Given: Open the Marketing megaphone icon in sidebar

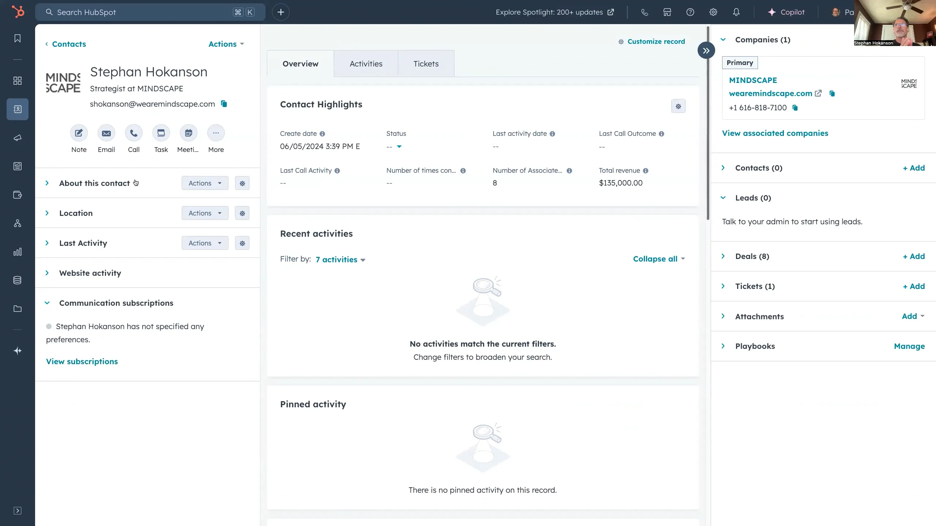Looking at the screenshot, I should click(17, 138).
